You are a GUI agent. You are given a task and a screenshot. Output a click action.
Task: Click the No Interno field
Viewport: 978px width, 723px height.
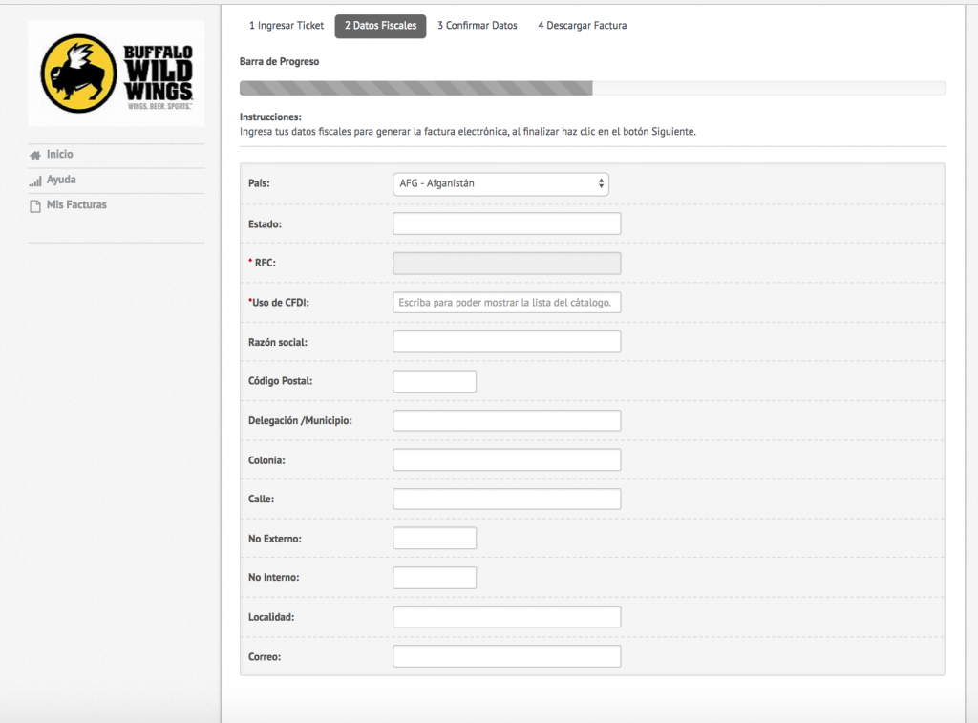pyautogui.click(x=435, y=578)
